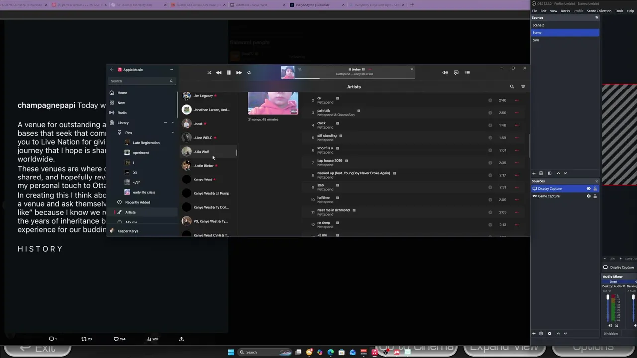Open now playing song options ellipsis

(370, 69)
